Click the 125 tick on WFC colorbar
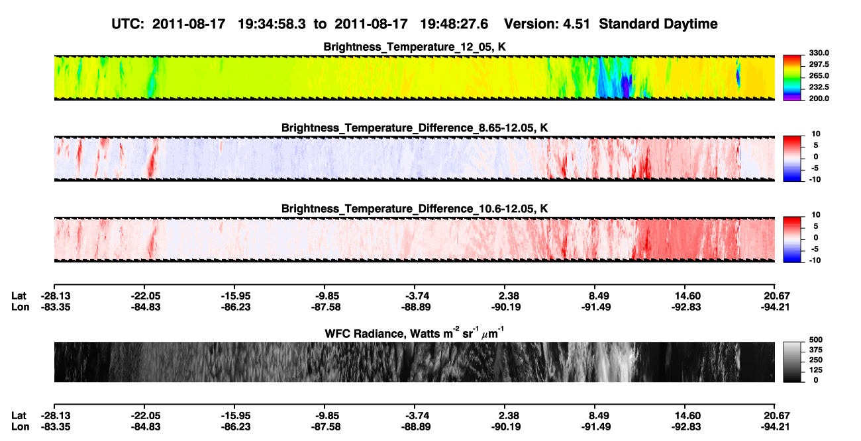This screenshot has width=861, height=441. (x=816, y=370)
